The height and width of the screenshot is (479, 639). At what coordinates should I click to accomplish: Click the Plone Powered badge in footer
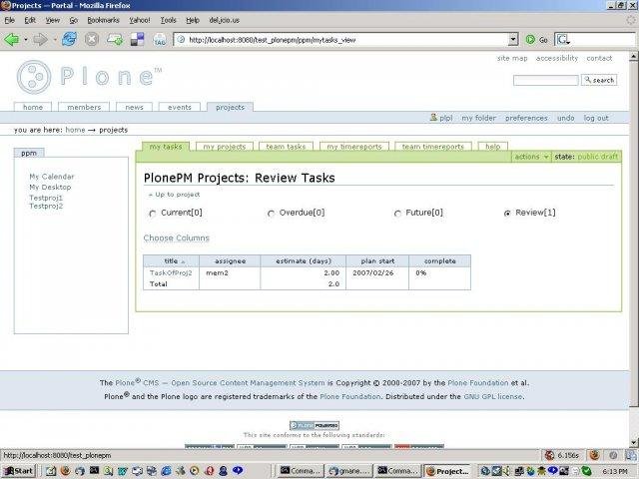pyautogui.click(x=315, y=425)
